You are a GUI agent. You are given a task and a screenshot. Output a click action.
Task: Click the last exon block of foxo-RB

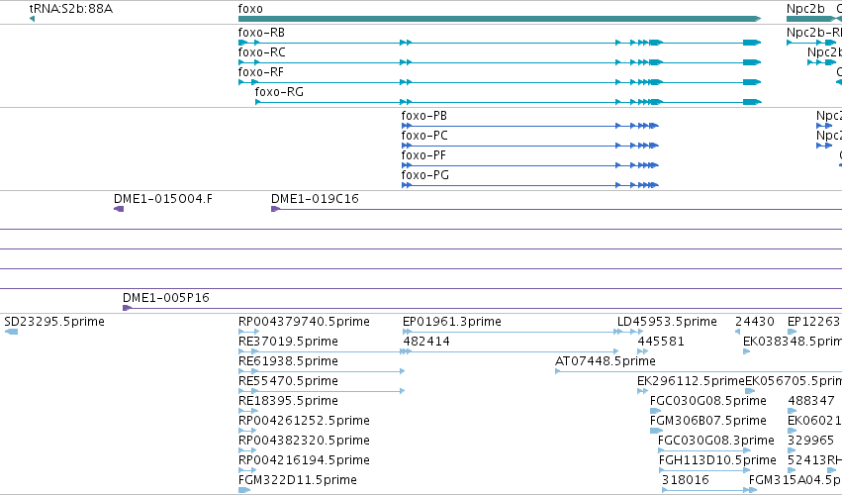[x=752, y=43]
